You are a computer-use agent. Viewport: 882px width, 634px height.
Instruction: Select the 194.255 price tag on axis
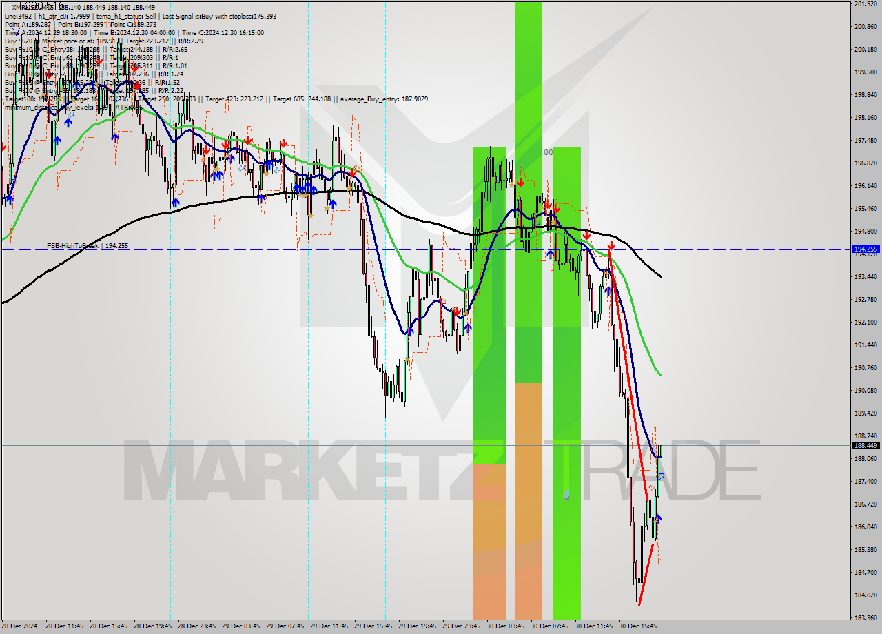(x=865, y=249)
